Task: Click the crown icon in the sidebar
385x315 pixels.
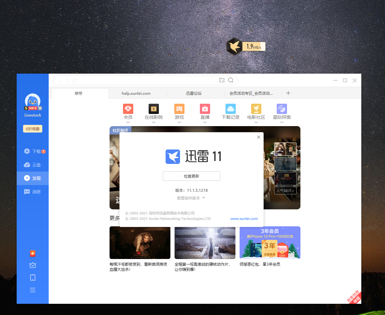Action: pos(33,265)
